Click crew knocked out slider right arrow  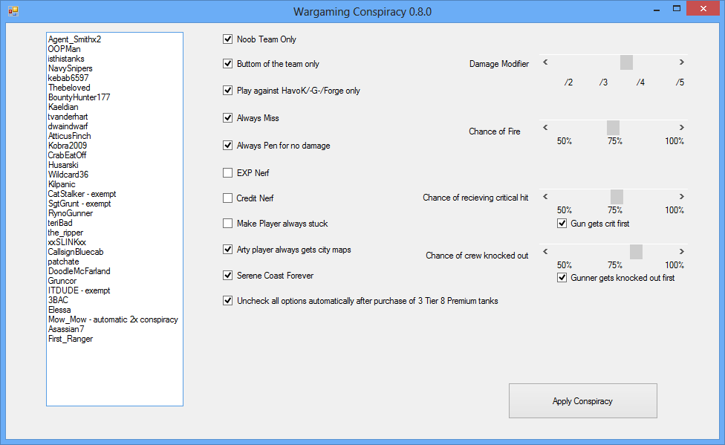[681, 252]
